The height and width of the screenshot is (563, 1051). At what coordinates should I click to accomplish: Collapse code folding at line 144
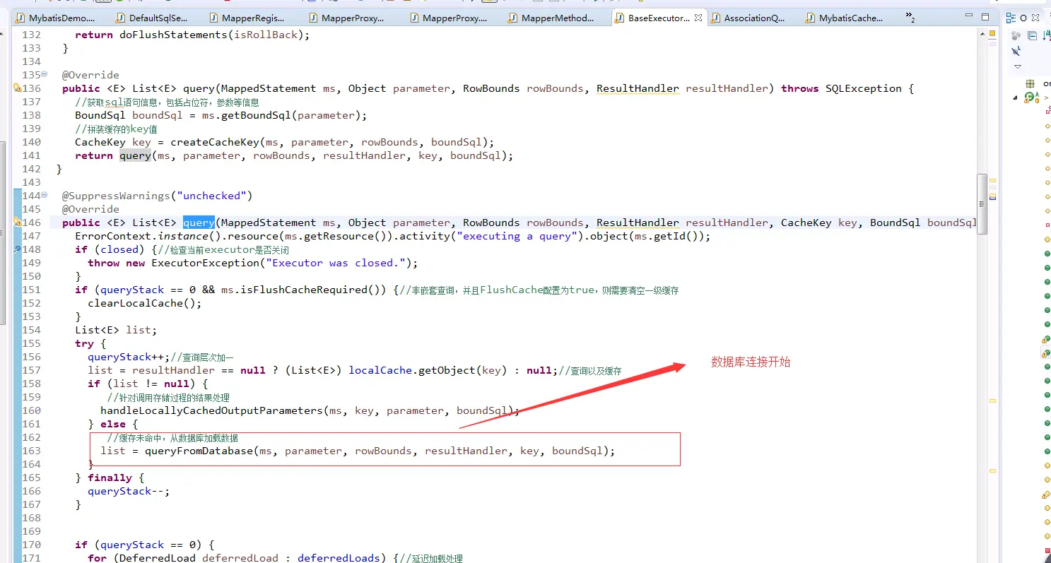click(45, 195)
